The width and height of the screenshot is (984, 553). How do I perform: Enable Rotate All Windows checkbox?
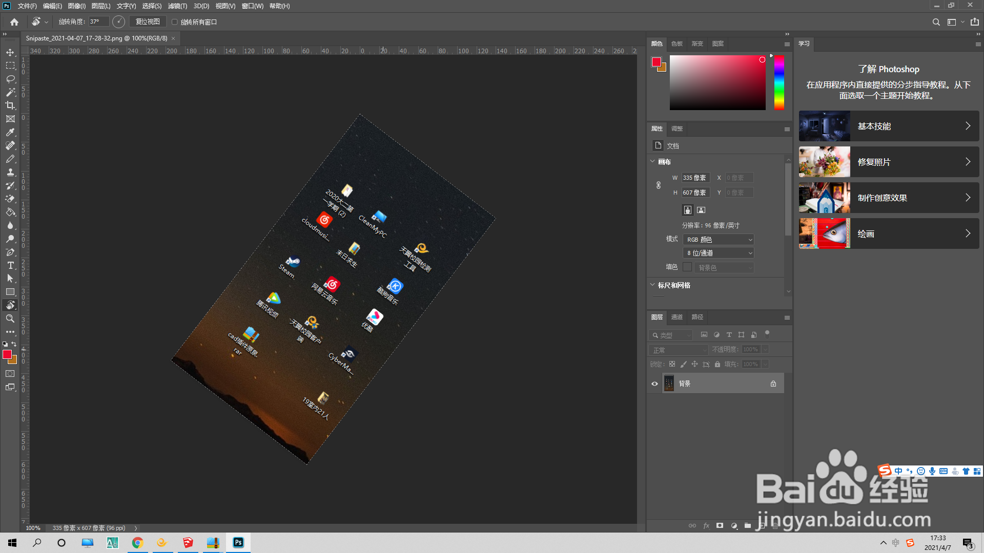click(x=175, y=22)
